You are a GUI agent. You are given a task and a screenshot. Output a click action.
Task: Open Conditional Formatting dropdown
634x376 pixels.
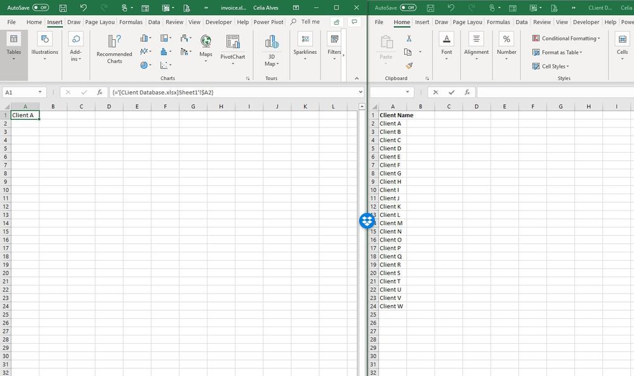566,39
